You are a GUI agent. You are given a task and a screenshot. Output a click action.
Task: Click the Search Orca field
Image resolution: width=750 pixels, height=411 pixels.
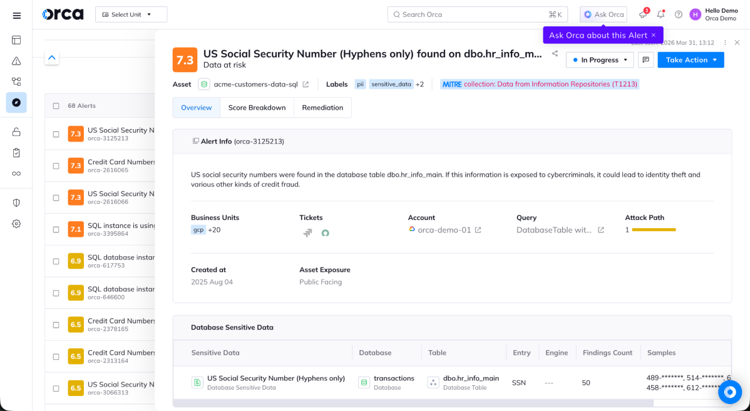[478, 14]
